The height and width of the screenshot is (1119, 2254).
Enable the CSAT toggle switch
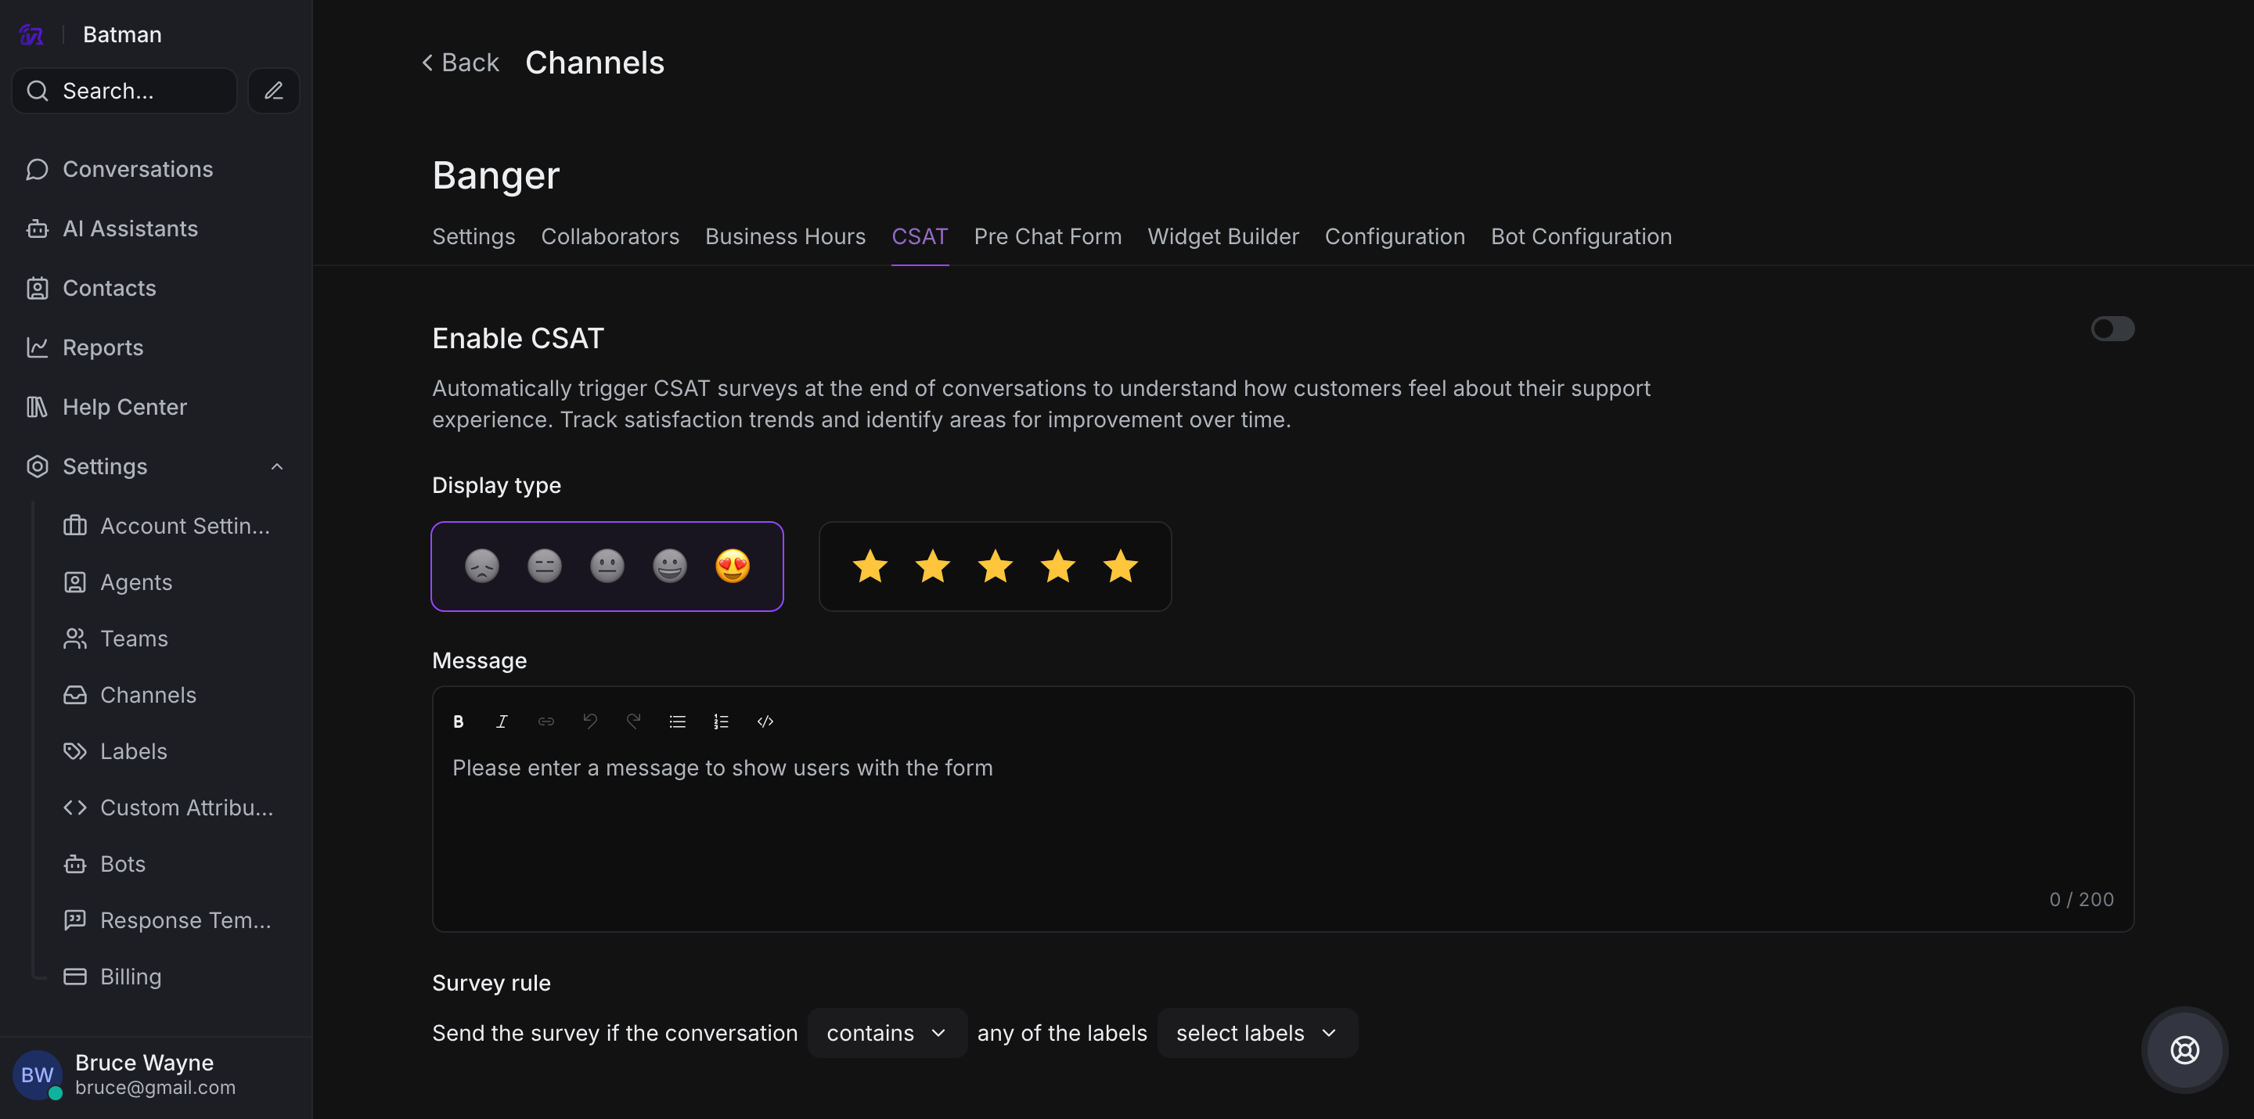[x=2112, y=329]
